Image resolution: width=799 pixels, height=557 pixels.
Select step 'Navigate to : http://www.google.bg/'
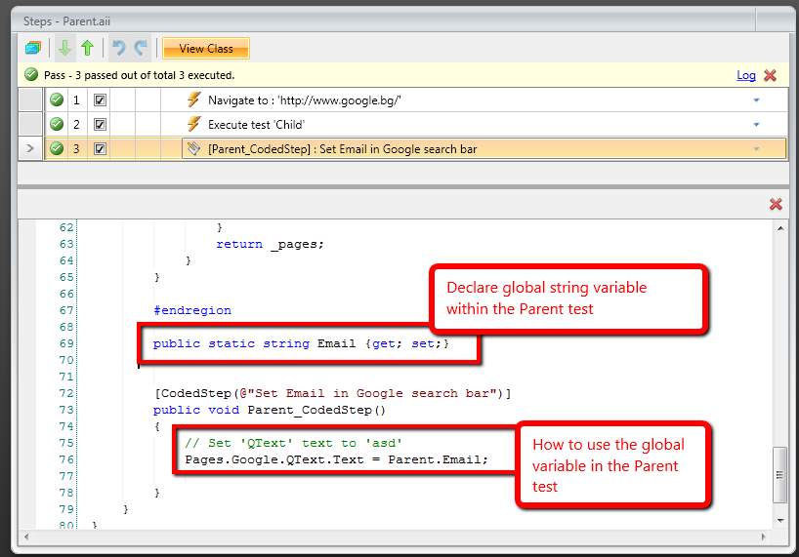pos(304,100)
